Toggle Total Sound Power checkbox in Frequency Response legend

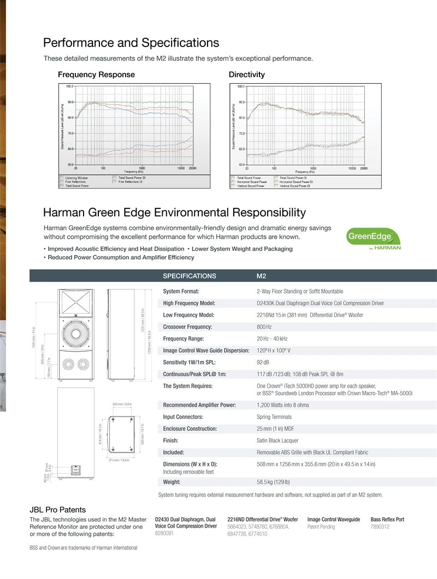pyautogui.click(x=62, y=186)
